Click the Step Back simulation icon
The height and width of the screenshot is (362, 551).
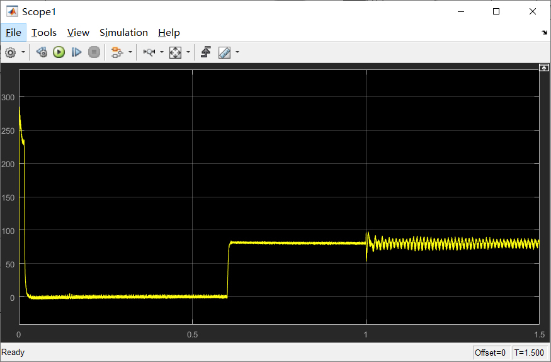42,52
